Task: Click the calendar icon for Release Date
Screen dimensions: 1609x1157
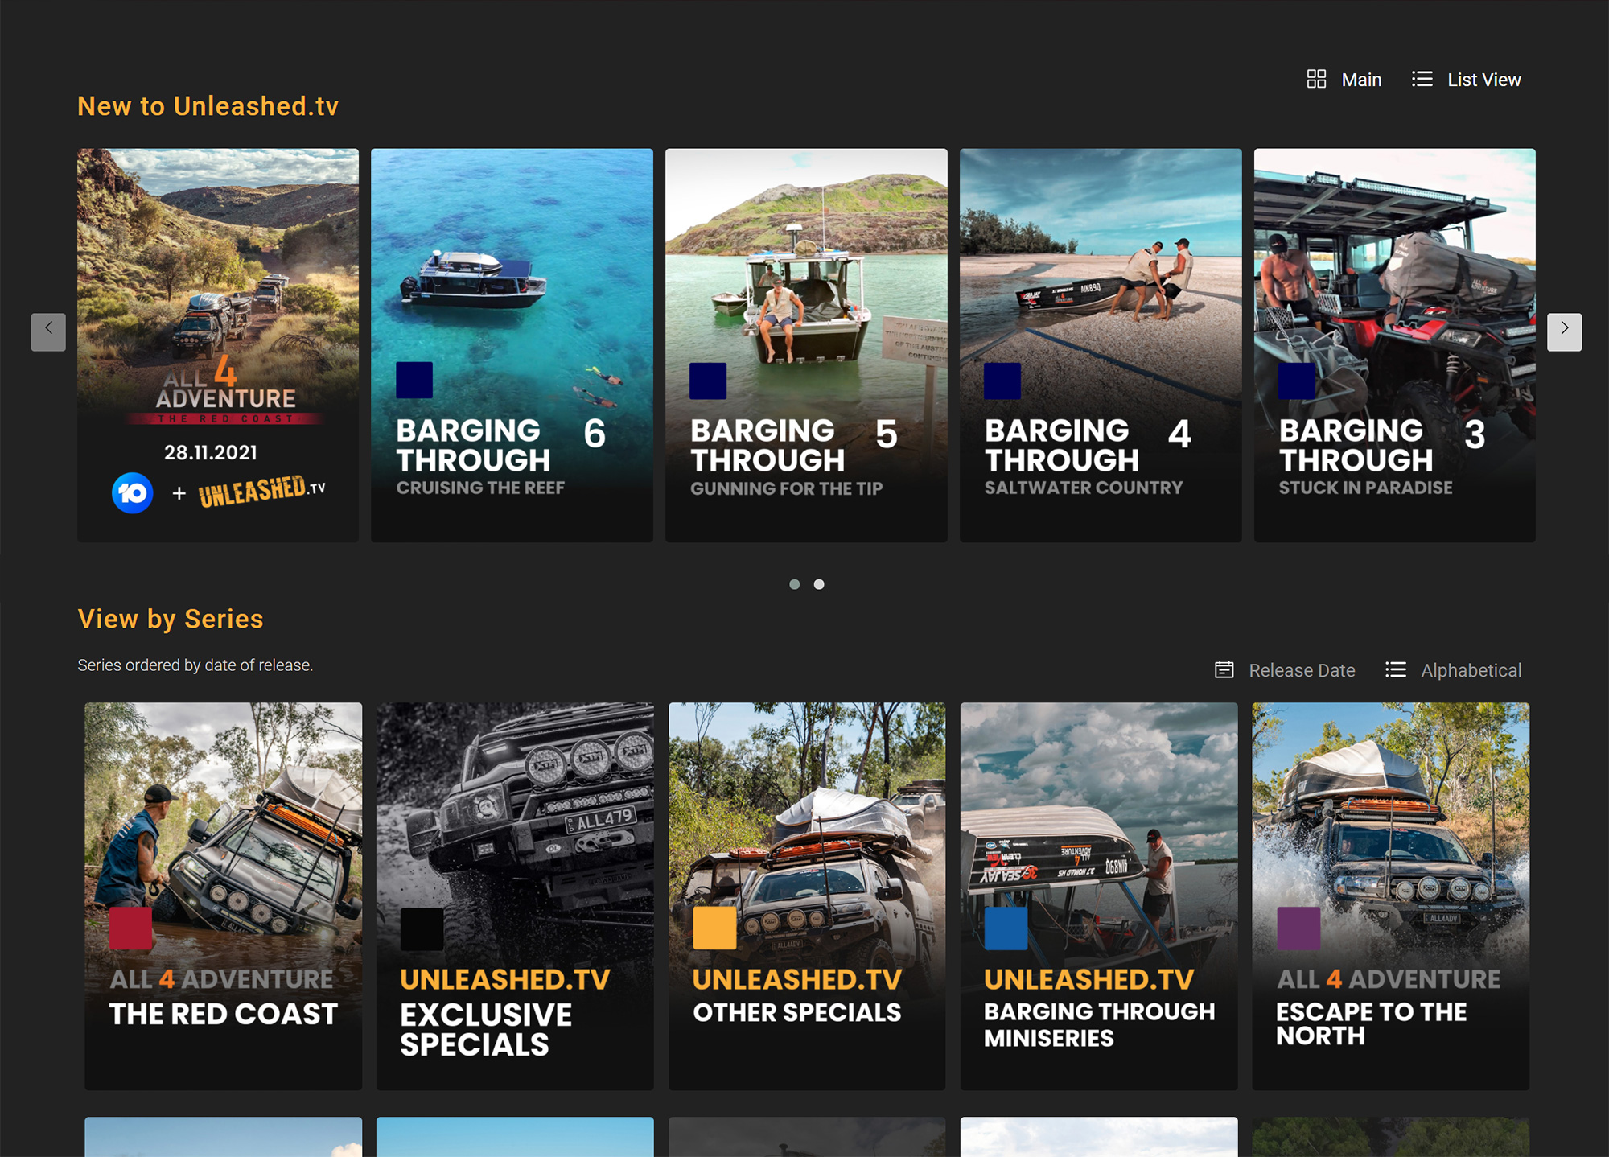Action: pyautogui.click(x=1224, y=669)
